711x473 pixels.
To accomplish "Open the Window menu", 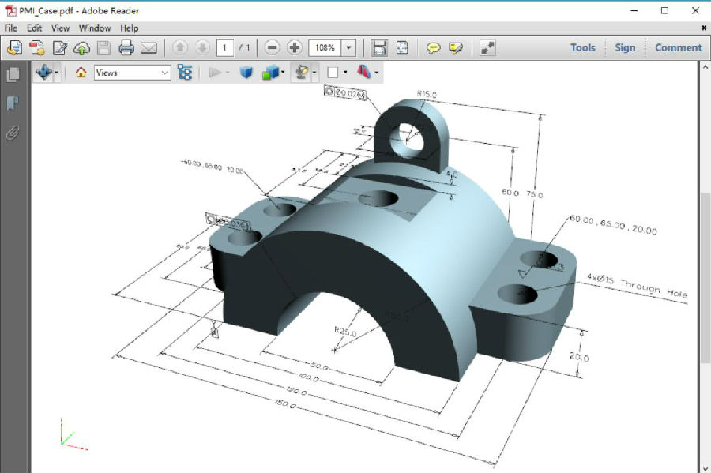I will tap(95, 28).
